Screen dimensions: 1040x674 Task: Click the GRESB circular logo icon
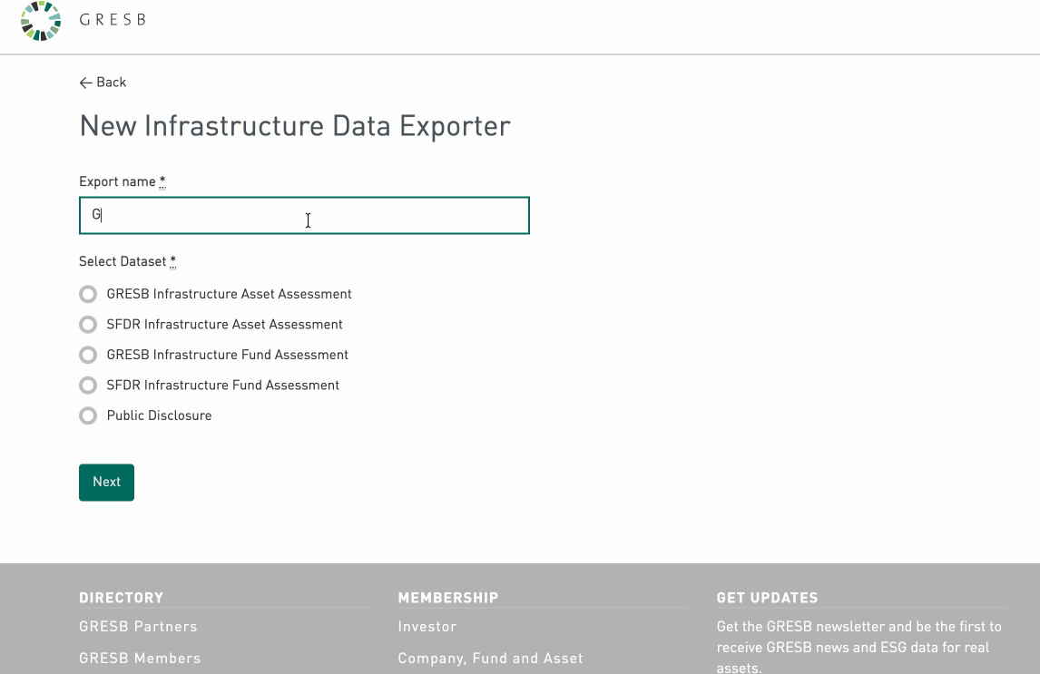coord(40,21)
